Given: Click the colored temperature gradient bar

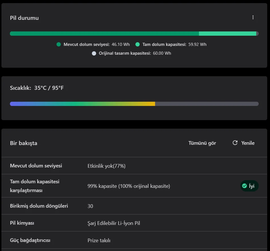Looking at the screenshot, I should [82, 104].
